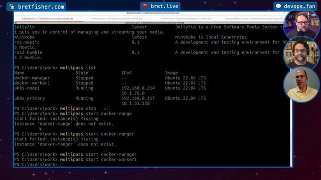Click the 'multipass list' command text
Screen dimensions: 321x180
[x=78, y=68]
